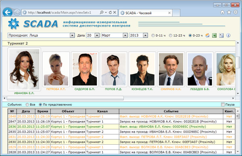Open ЛЕБЕДЕВ Б.В. photo
This screenshot has height=156, width=242.
click(x=200, y=69)
